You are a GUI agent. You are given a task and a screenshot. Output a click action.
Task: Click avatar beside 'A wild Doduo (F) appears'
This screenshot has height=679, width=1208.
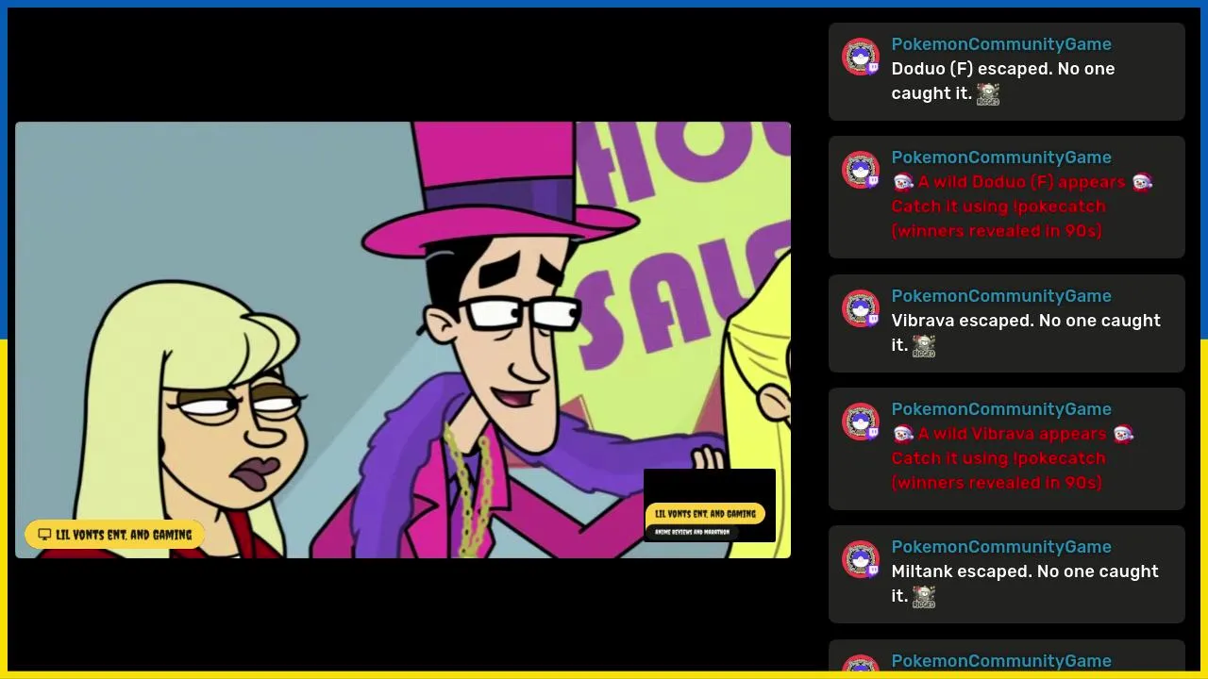pos(861,170)
